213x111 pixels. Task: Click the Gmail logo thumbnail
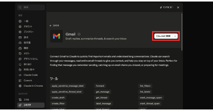[x=56, y=36]
